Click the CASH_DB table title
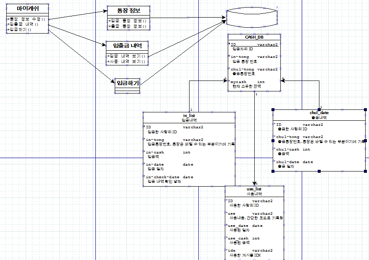The height and width of the screenshot is (260, 369). coord(254,37)
